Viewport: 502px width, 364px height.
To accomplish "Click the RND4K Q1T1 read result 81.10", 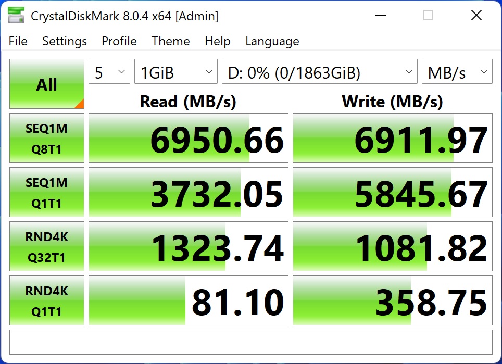I will [189, 300].
